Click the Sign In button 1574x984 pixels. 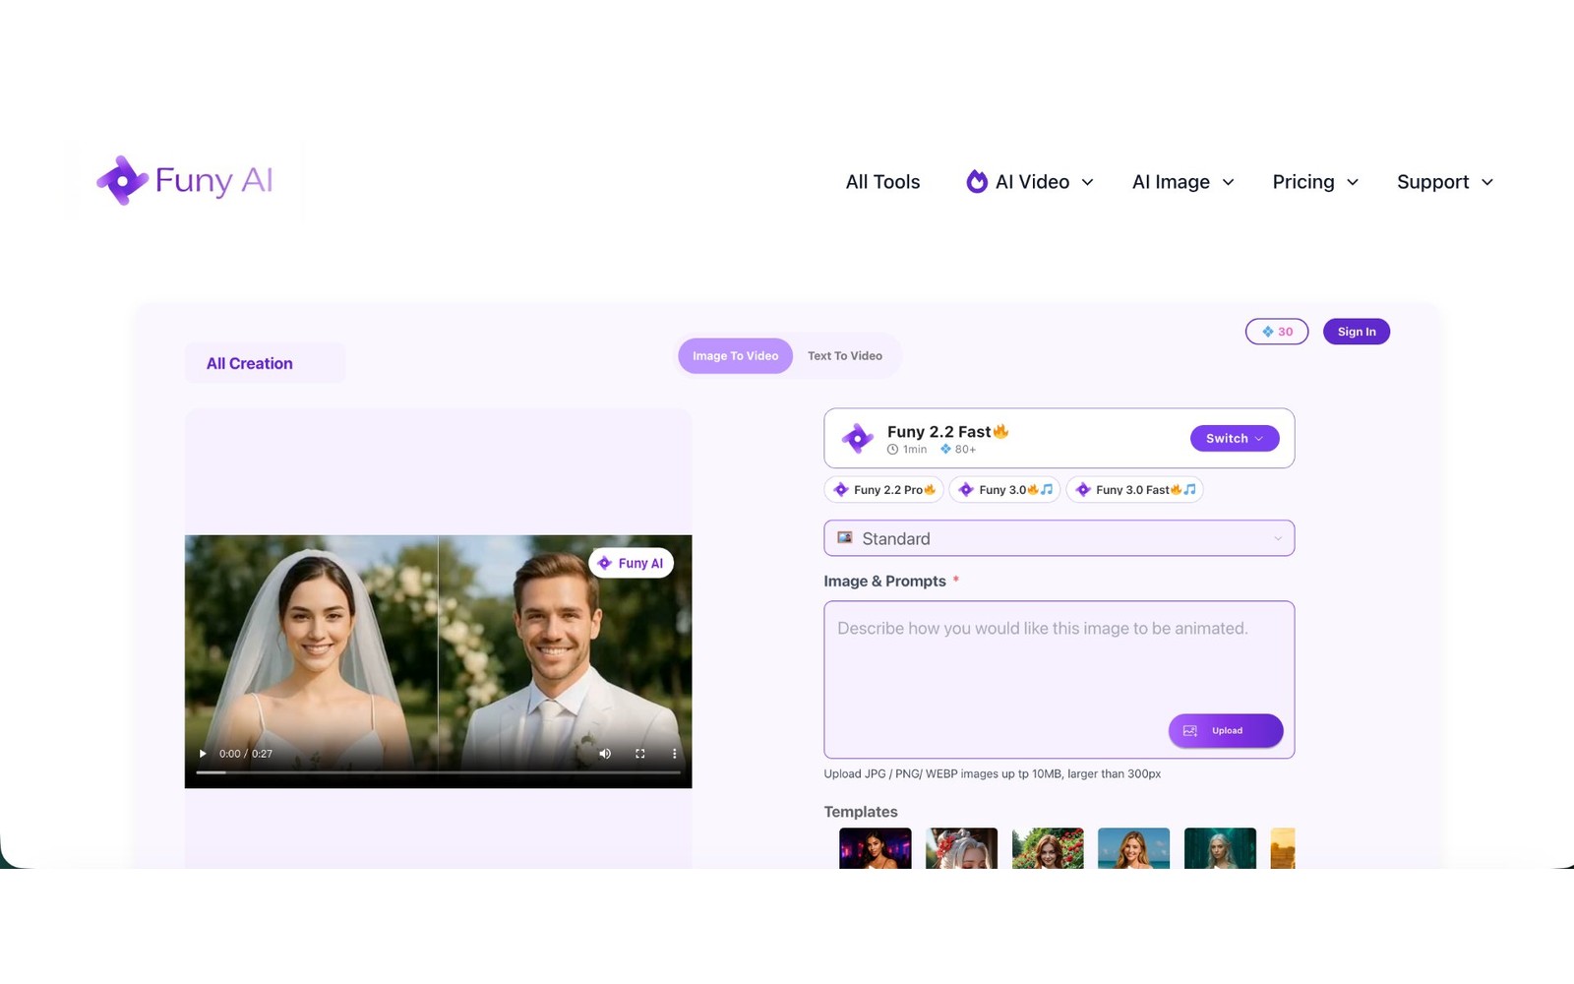1357,332
